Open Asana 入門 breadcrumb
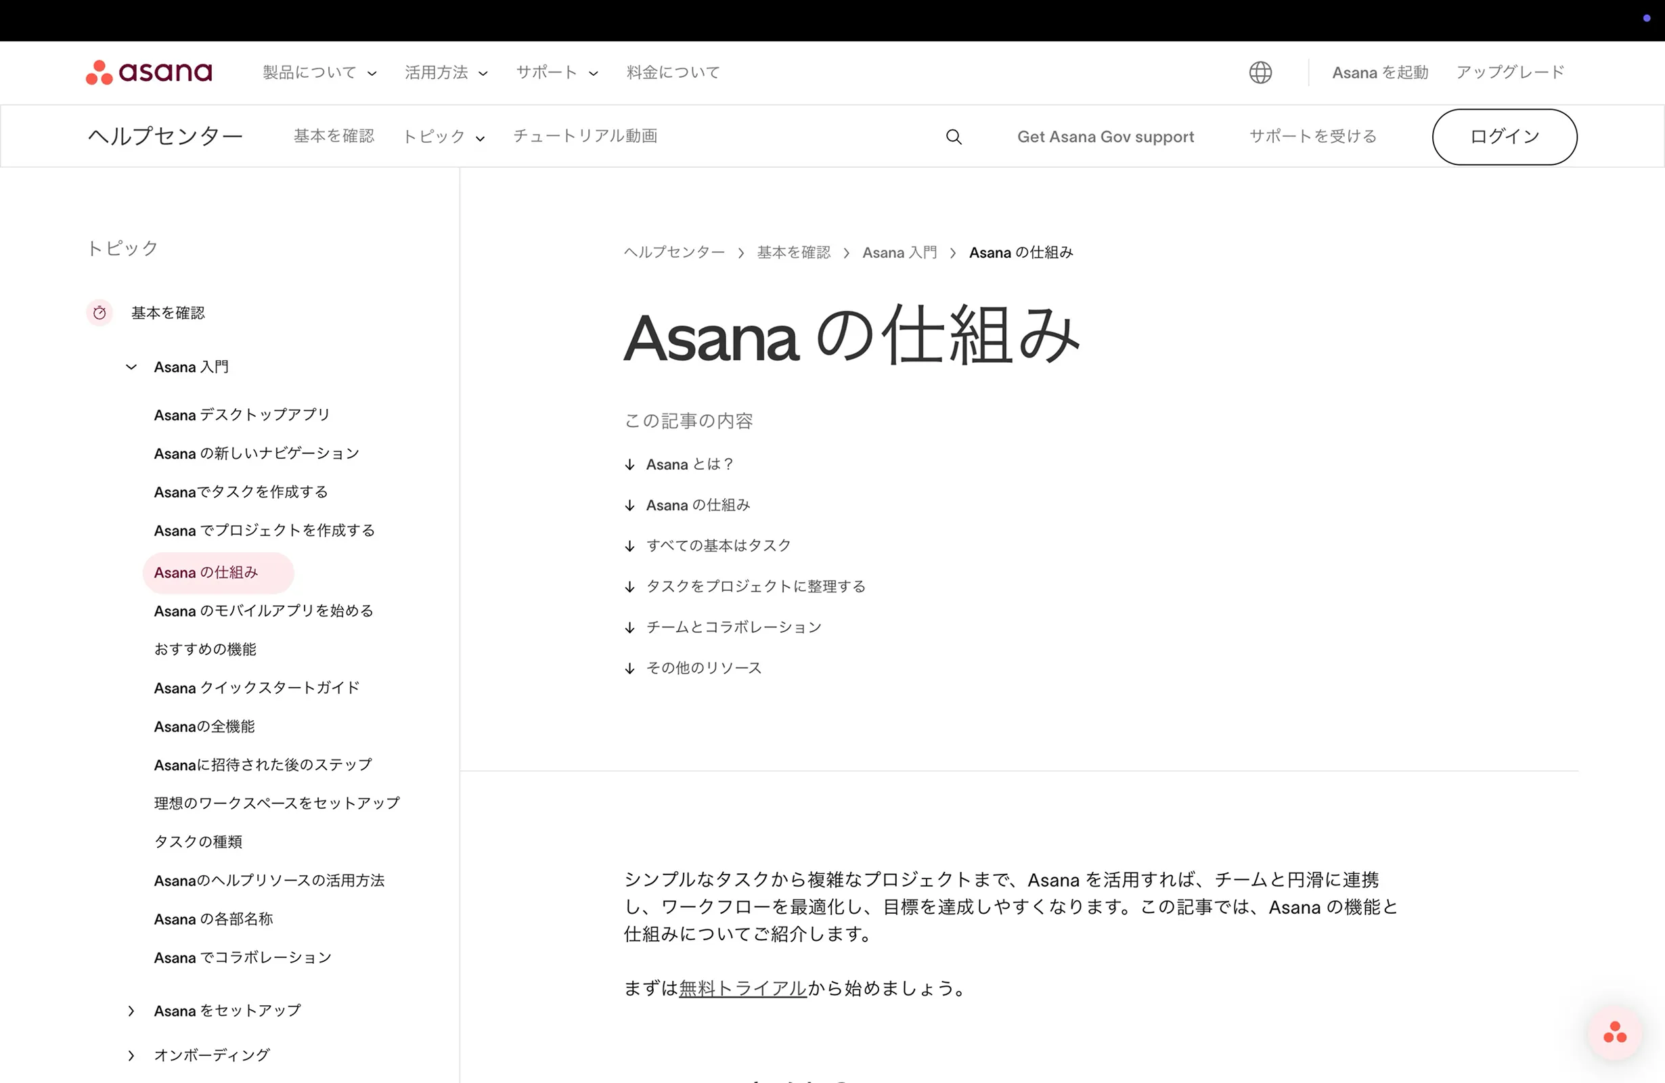The width and height of the screenshot is (1665, 1083). [900, 252]
